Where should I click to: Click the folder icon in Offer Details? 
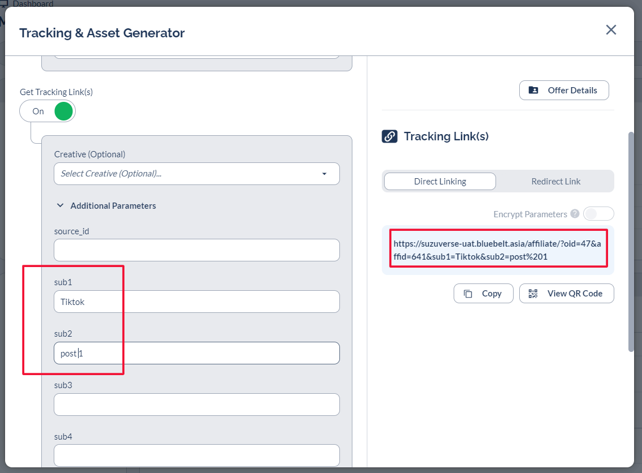click(533, 91)
